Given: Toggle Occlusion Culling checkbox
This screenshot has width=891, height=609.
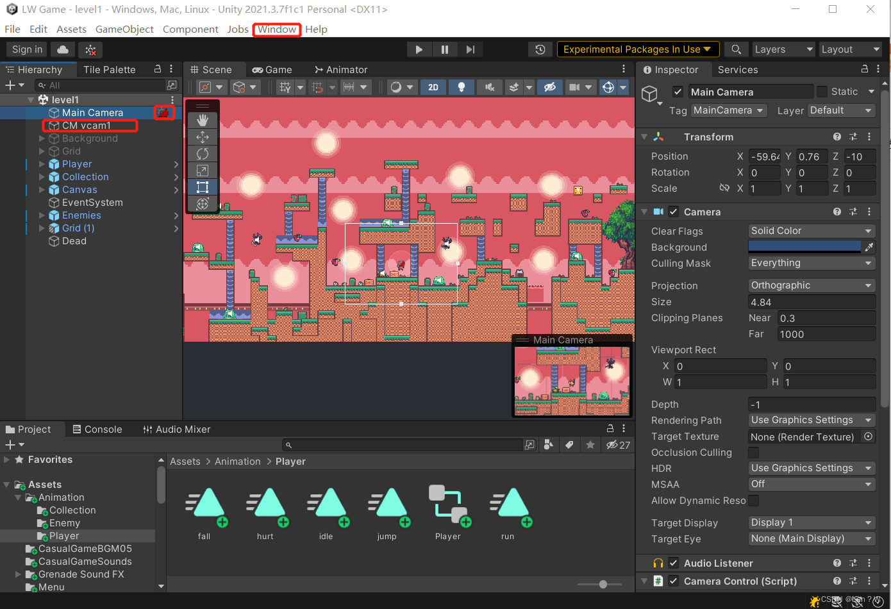Looking at the screenshot, I should coord(754,453).
